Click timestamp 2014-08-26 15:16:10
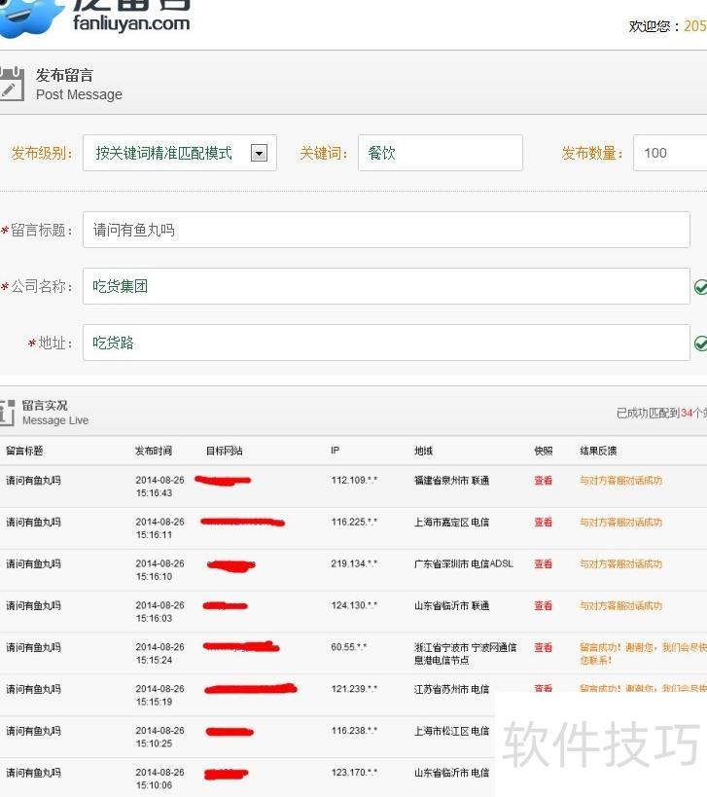 coord(159,570)
